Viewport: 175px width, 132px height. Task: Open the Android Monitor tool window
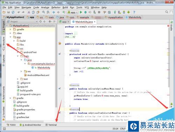(x=30, y=125)
